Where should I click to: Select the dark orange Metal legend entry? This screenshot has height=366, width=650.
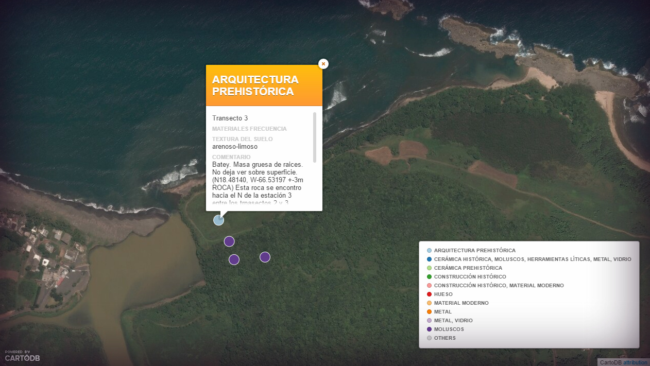442,311
